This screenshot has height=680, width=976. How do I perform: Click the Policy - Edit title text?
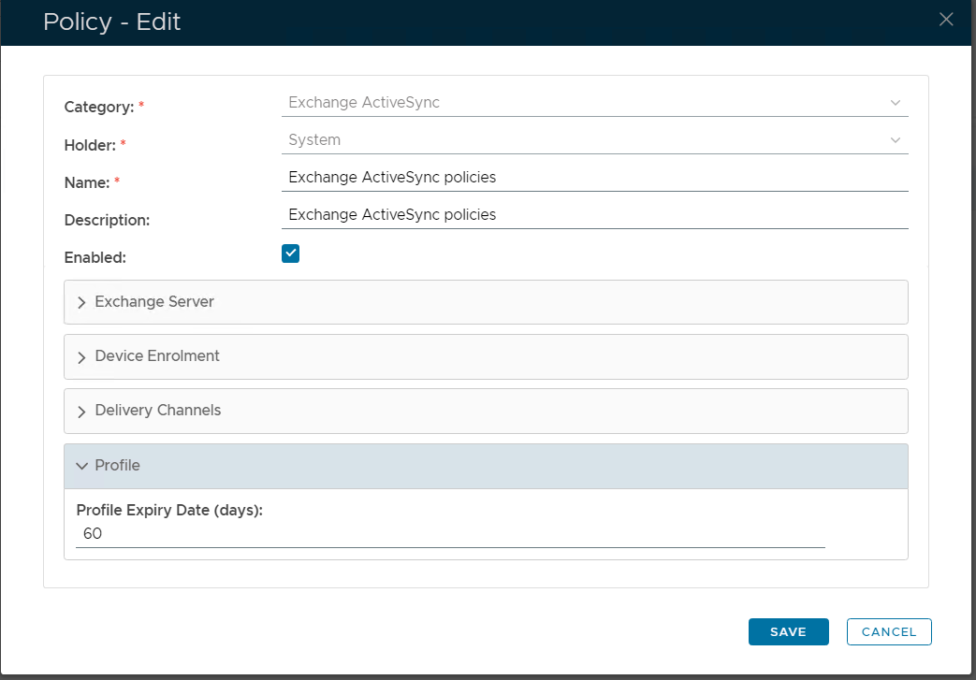(x=112, y=22)
